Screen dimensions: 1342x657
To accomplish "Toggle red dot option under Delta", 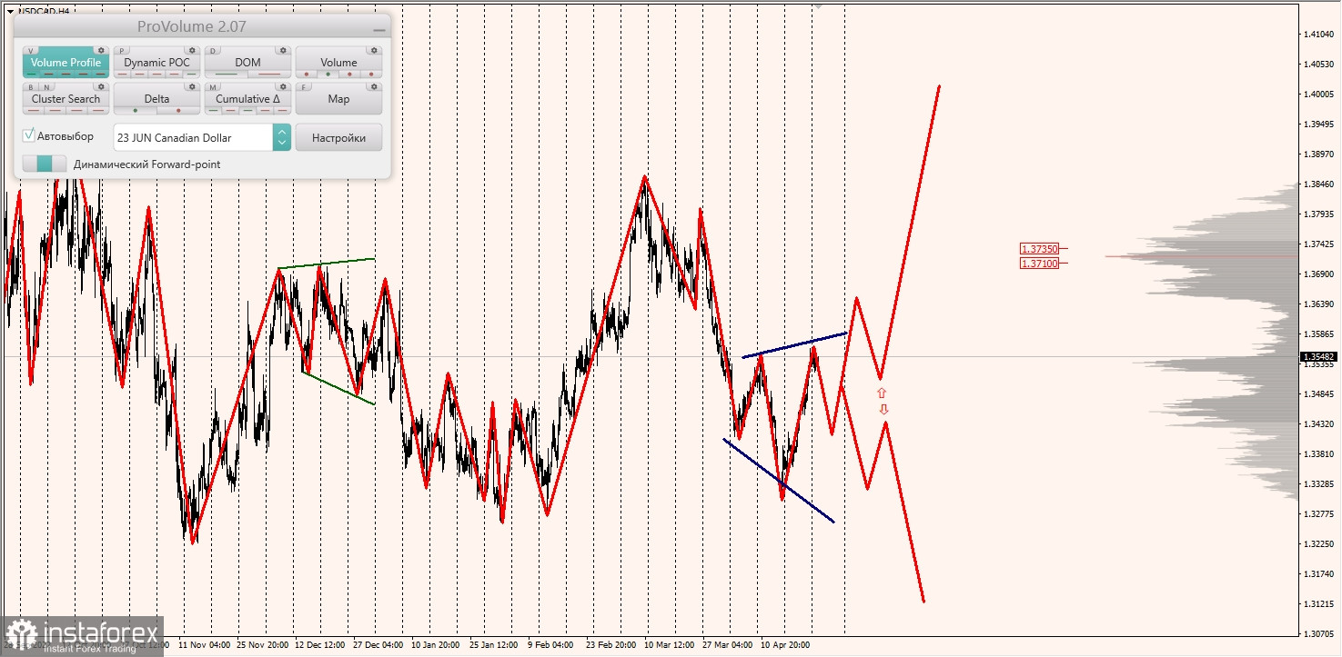I will (178, 111).
